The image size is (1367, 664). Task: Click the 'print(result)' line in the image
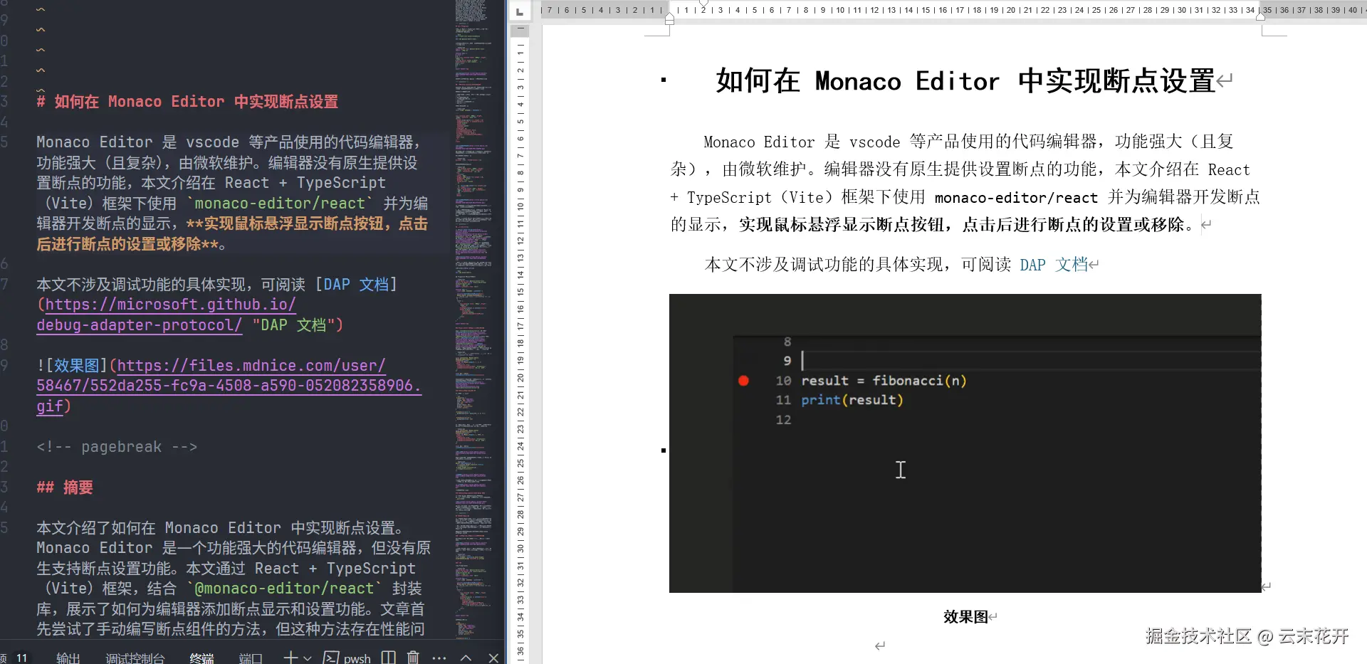[852, 400]
